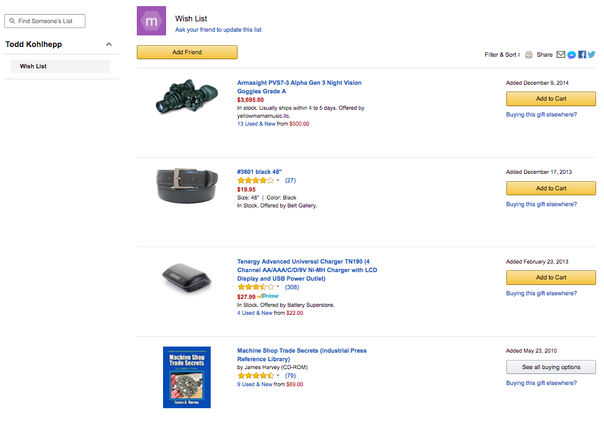The height and width of the screenshot is (421, 604).
Task: Open 'Ask your friend to update this list'
Action: pyautogui.click(x=217, y=29)
